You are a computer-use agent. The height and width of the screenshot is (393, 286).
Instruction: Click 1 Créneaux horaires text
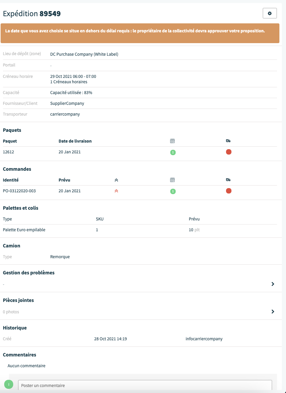tap(69, 82)
